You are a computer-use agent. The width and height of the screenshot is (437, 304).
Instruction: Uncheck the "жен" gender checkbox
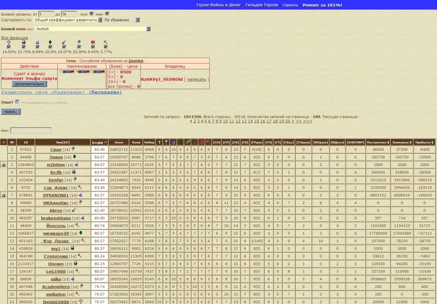point(107,14)
